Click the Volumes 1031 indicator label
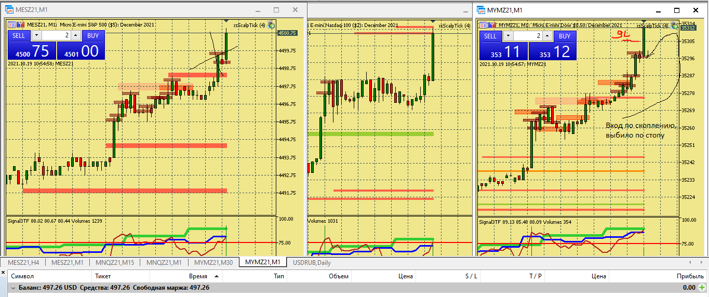Screen dimensions: 709x297 click(324, 221)
